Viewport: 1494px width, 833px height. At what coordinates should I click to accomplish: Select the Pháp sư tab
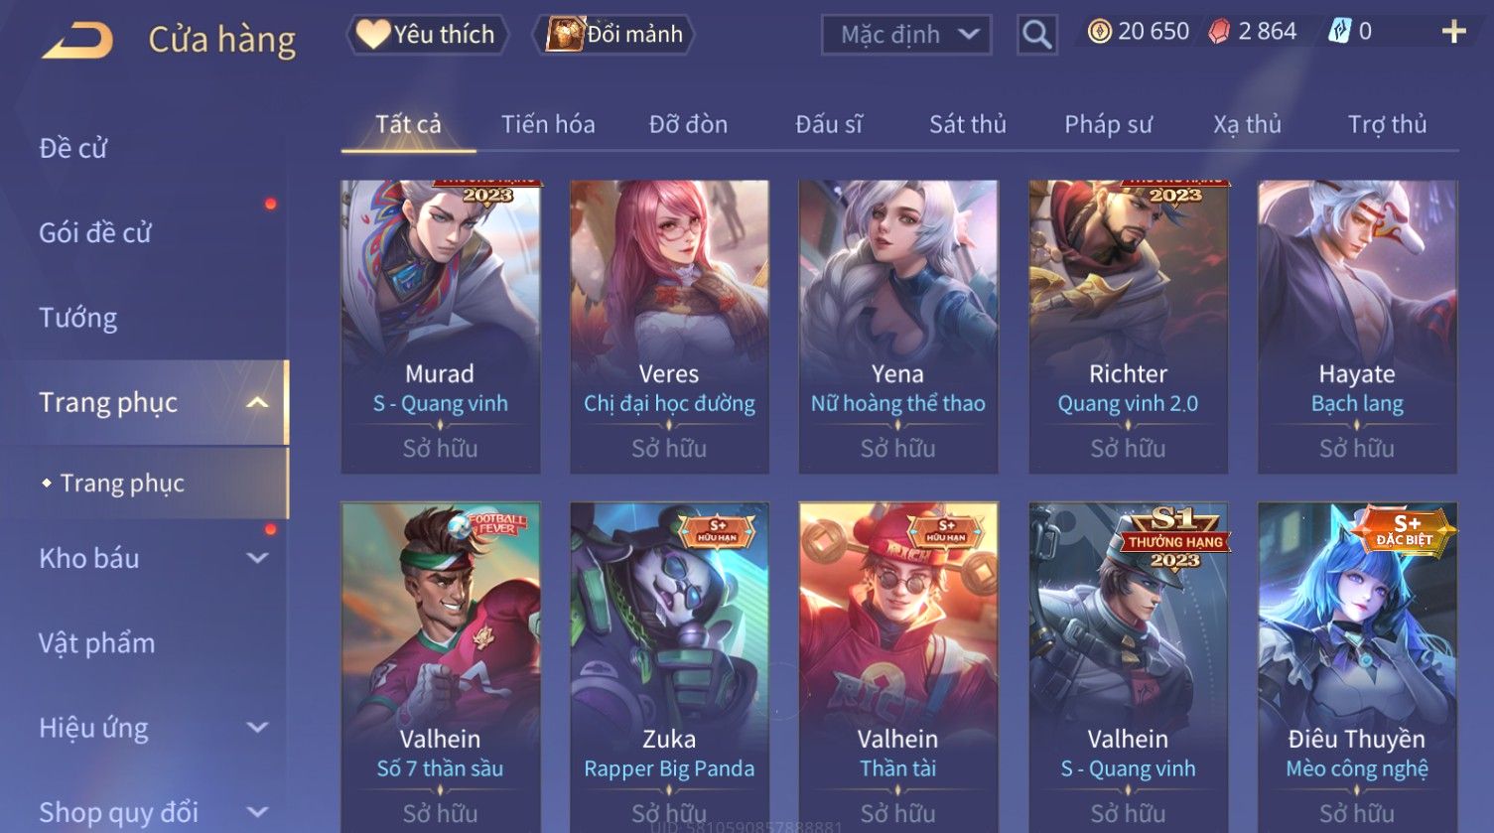click(1108, 124)
